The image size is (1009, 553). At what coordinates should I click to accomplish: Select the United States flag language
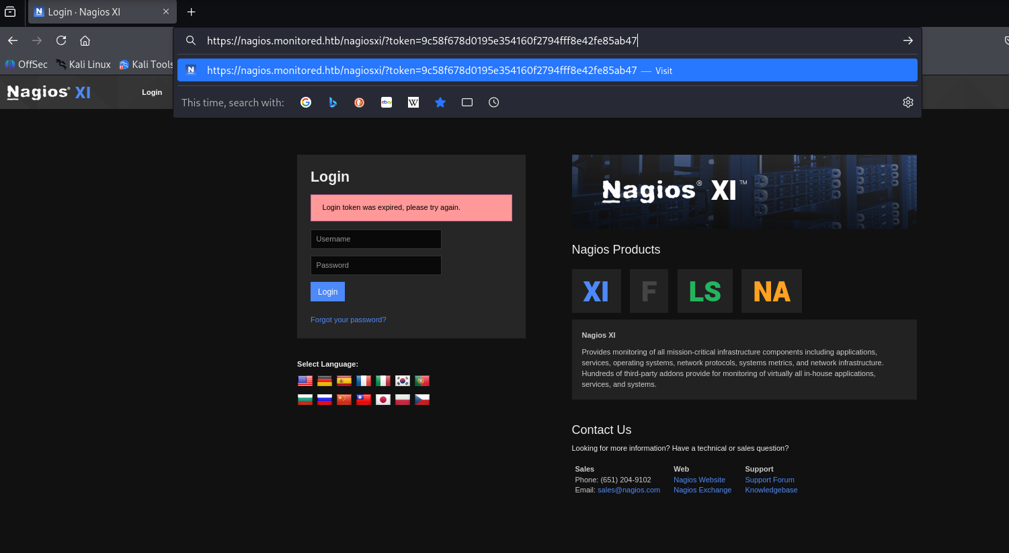[305, 381]
